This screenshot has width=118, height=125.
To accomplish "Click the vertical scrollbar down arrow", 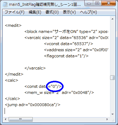I will [x=112, y=114].
